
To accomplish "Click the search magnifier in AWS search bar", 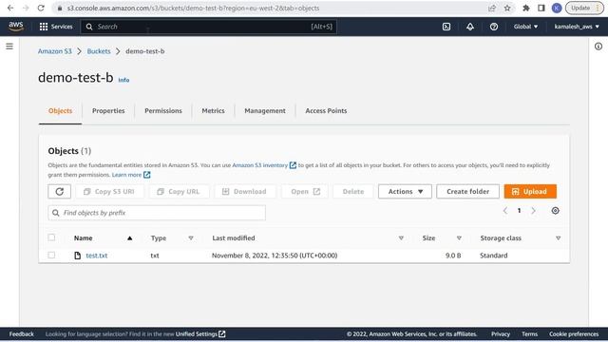I will pyautogui.click(x=89, y=27).
